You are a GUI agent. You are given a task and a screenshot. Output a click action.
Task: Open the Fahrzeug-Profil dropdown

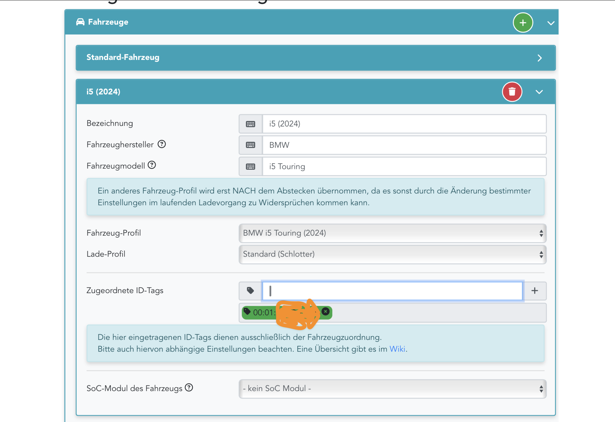(392, 233)
